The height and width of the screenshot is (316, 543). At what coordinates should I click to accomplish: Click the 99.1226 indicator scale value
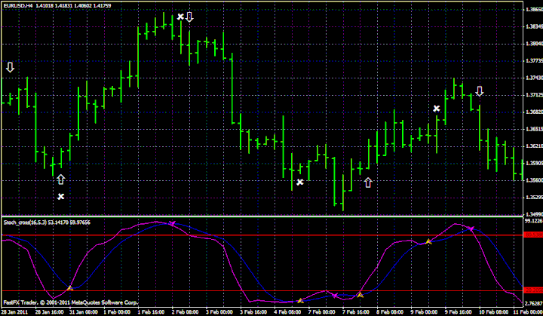(534, 221)
